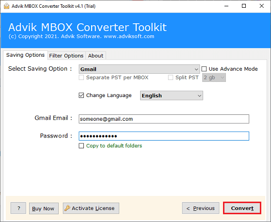This screenshot has width=271, height=222.
Task: Click the Buy Now button
Action: coord(44,208)
